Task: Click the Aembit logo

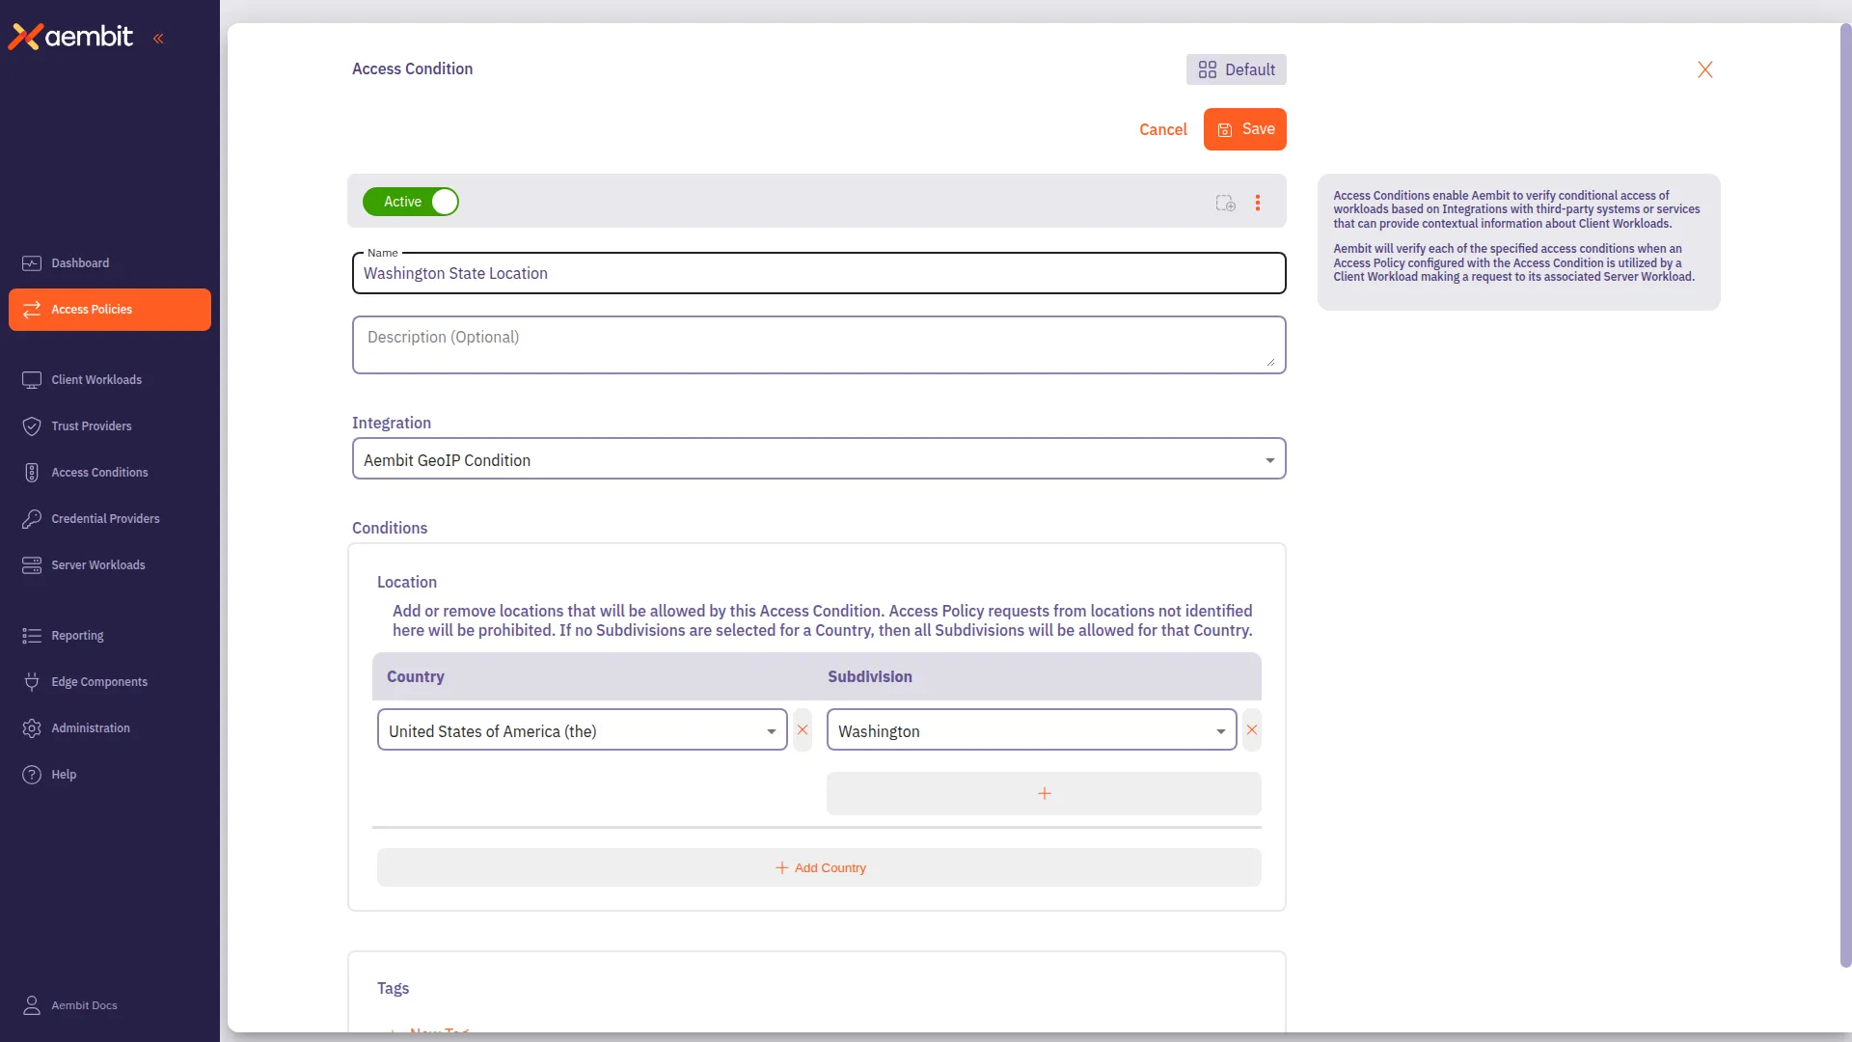Action: pyautogui.click(x=70, y=37)
